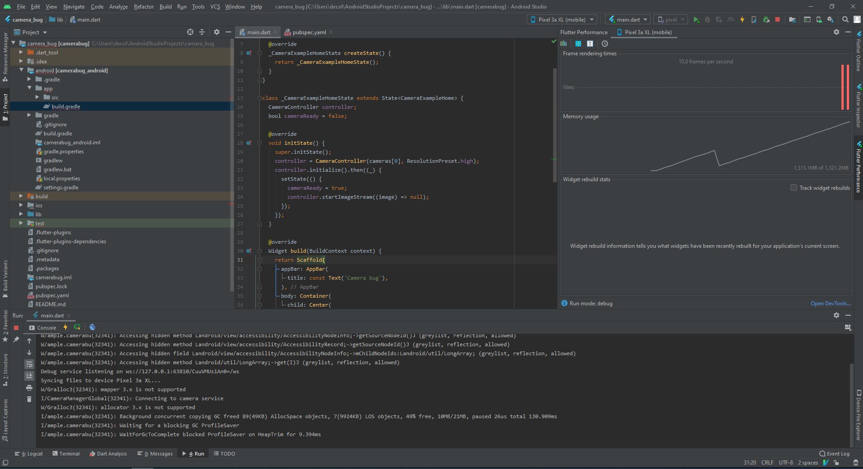Collapse the android module folder
Viewport: 863px width, 469px height.
pos(21,71)
